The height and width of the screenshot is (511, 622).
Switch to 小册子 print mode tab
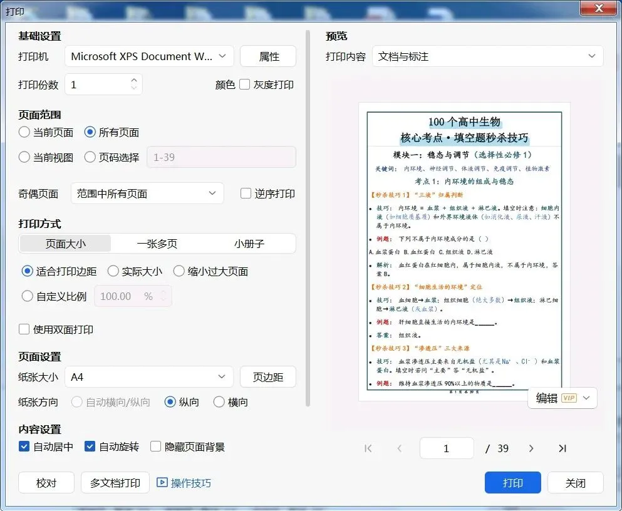point(249,244)
